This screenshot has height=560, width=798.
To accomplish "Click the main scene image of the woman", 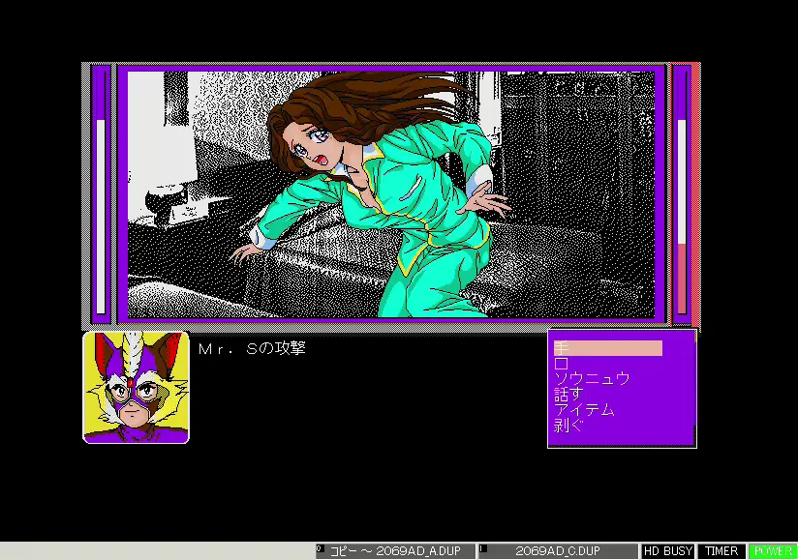I will point(391,194).
